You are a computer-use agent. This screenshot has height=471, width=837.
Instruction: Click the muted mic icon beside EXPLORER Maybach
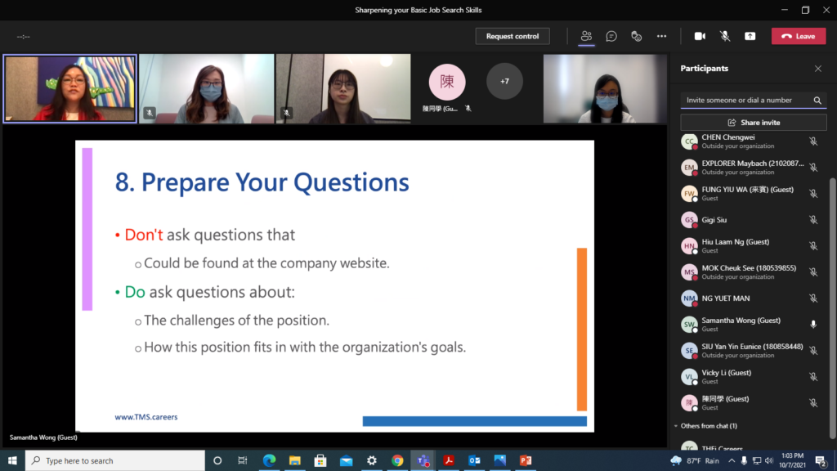813,168
